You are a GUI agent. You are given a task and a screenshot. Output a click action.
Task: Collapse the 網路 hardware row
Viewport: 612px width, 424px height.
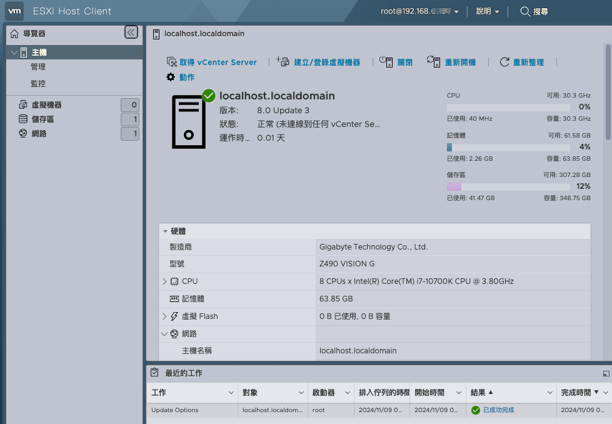point(164,334)
